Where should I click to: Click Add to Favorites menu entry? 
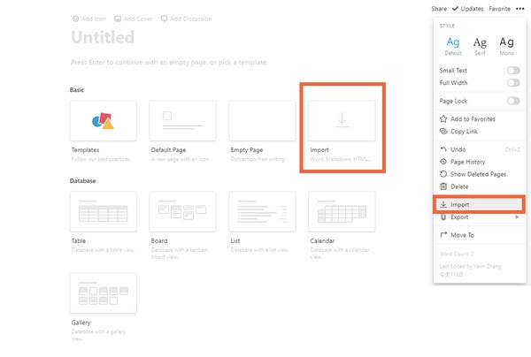pyautogui.click(x=480, y=118)
